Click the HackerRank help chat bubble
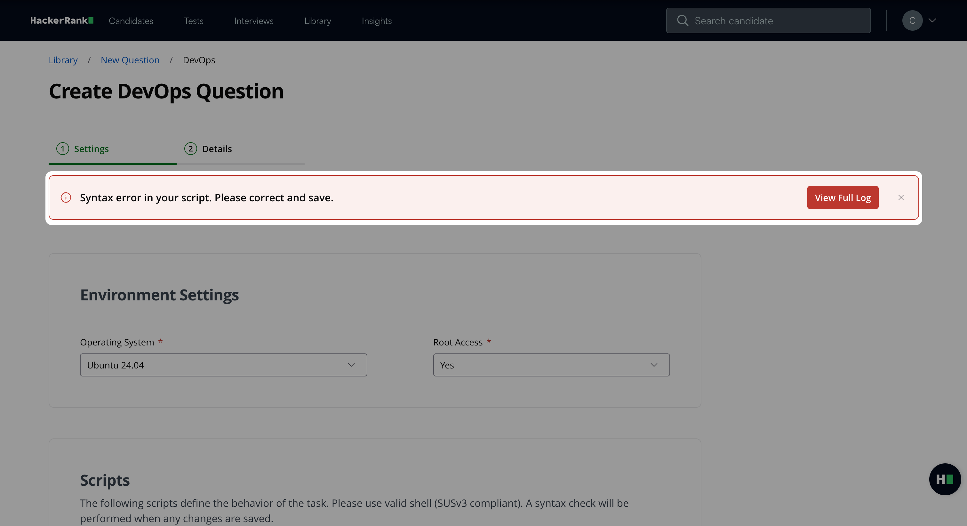The image size is (967, 526). 945,479
